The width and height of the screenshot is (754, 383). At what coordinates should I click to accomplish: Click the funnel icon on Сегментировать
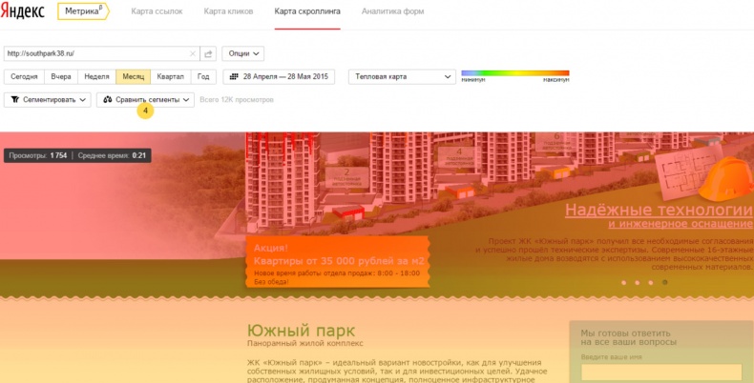pos(13,100)
